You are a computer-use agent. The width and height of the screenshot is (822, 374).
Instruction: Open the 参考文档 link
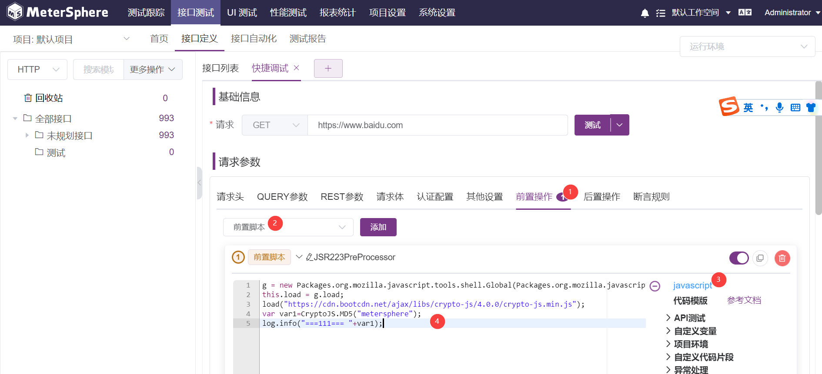click(744, 300)
